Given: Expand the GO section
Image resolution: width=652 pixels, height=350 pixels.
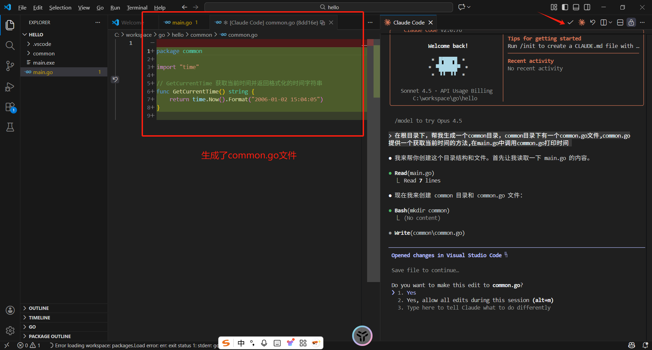Looking at the screenshot, I should (64, 327).
